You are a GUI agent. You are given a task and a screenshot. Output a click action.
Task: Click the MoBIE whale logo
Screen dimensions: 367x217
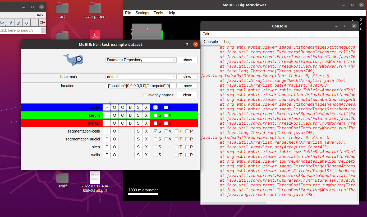point(73,60)
